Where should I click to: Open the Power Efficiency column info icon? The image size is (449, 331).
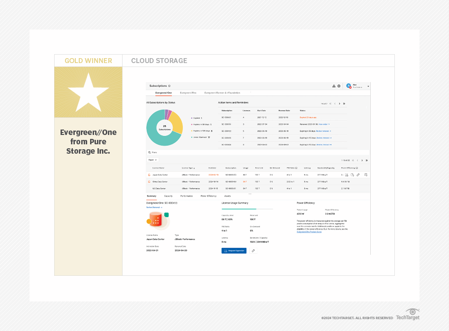pyautogui.click(x=356, y=168)
